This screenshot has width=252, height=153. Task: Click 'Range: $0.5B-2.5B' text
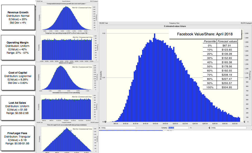(x=17, y=113)
